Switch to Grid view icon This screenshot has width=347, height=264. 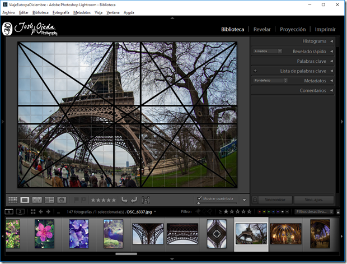click(13, 200)
